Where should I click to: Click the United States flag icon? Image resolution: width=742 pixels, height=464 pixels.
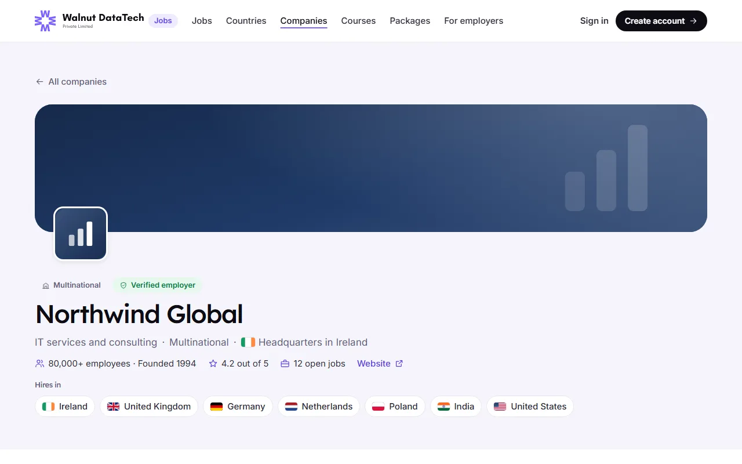point(500,407)
